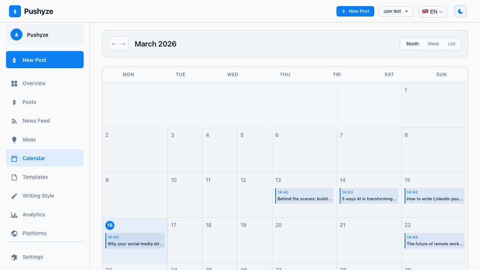480x270 pixels.
Task: Open the user test account dropdown
Action: (x=396, y=11)
